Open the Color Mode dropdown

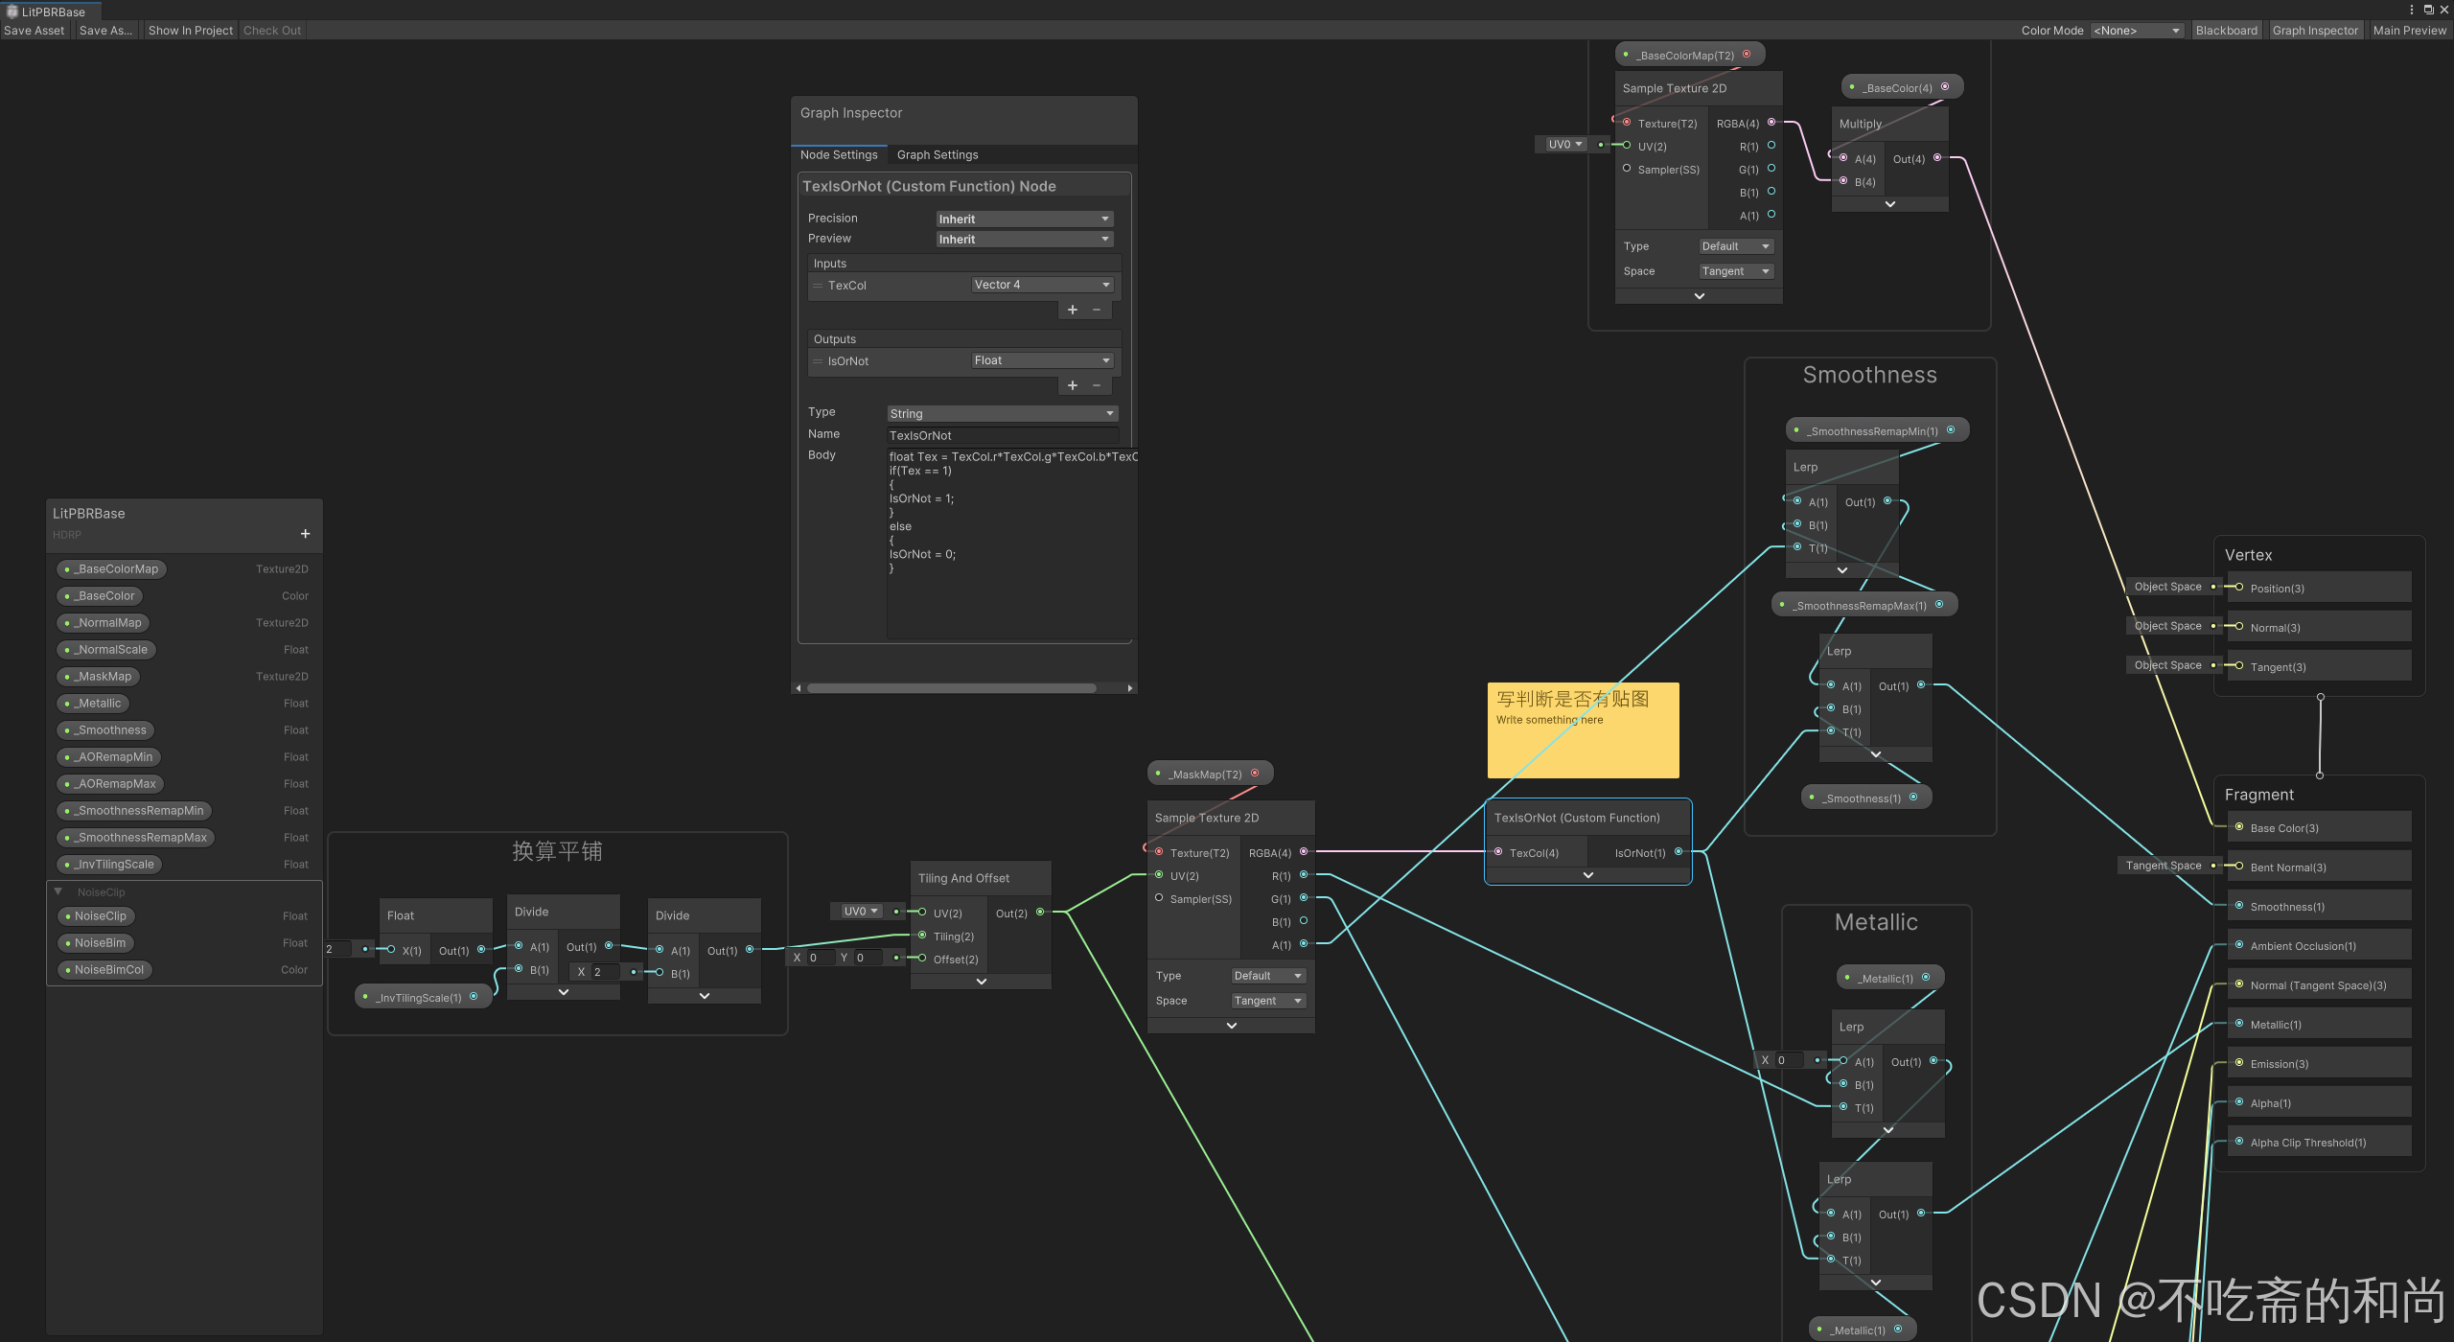(x=2137, y=31)
